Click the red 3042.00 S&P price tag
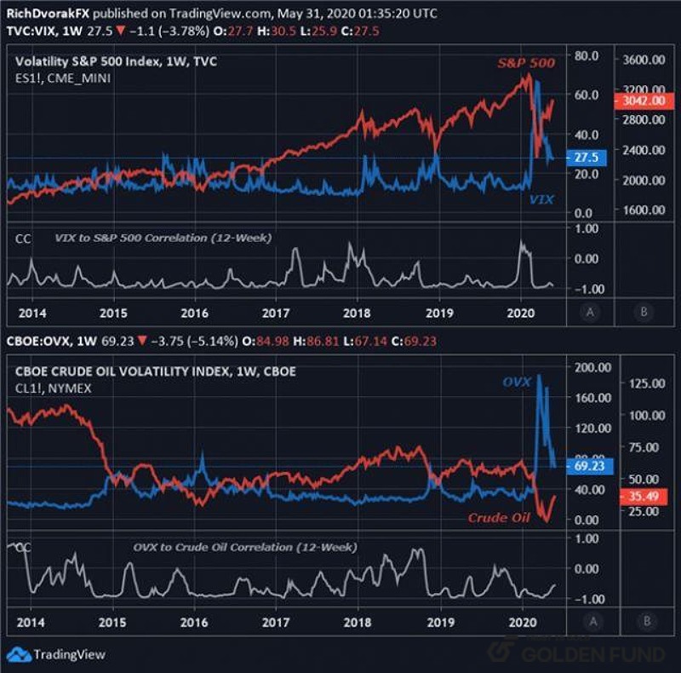681x673 pixels. coord(638,100)
